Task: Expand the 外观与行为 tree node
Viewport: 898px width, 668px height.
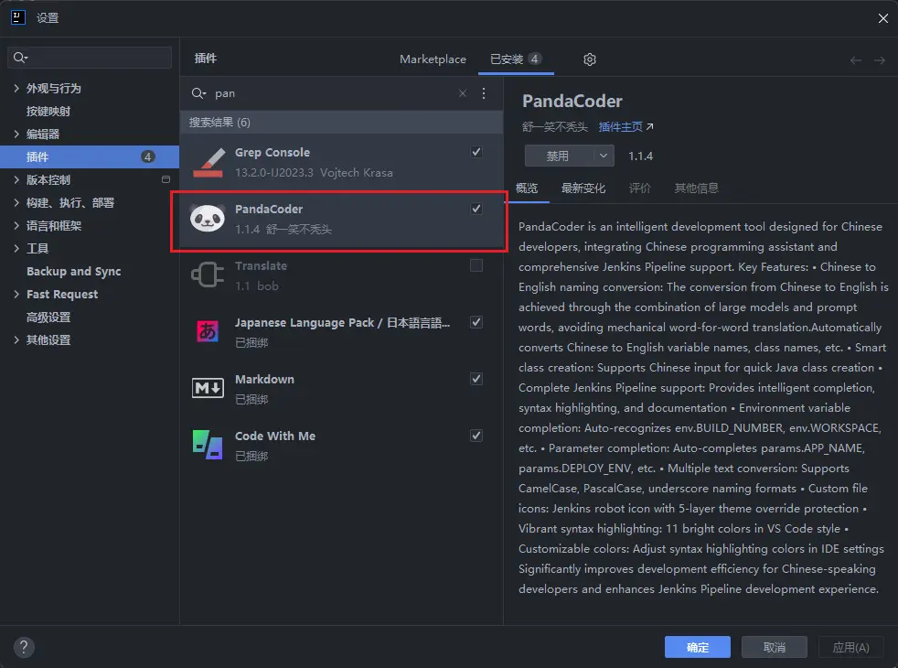Action: [16, 88]
